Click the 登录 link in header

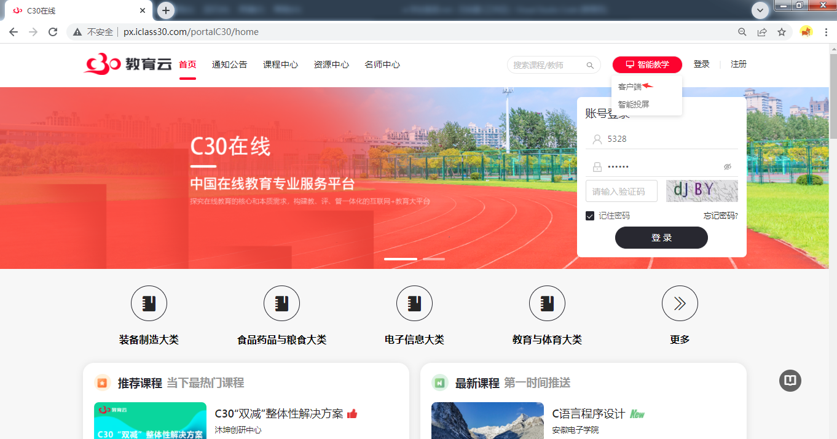point(701,64)
